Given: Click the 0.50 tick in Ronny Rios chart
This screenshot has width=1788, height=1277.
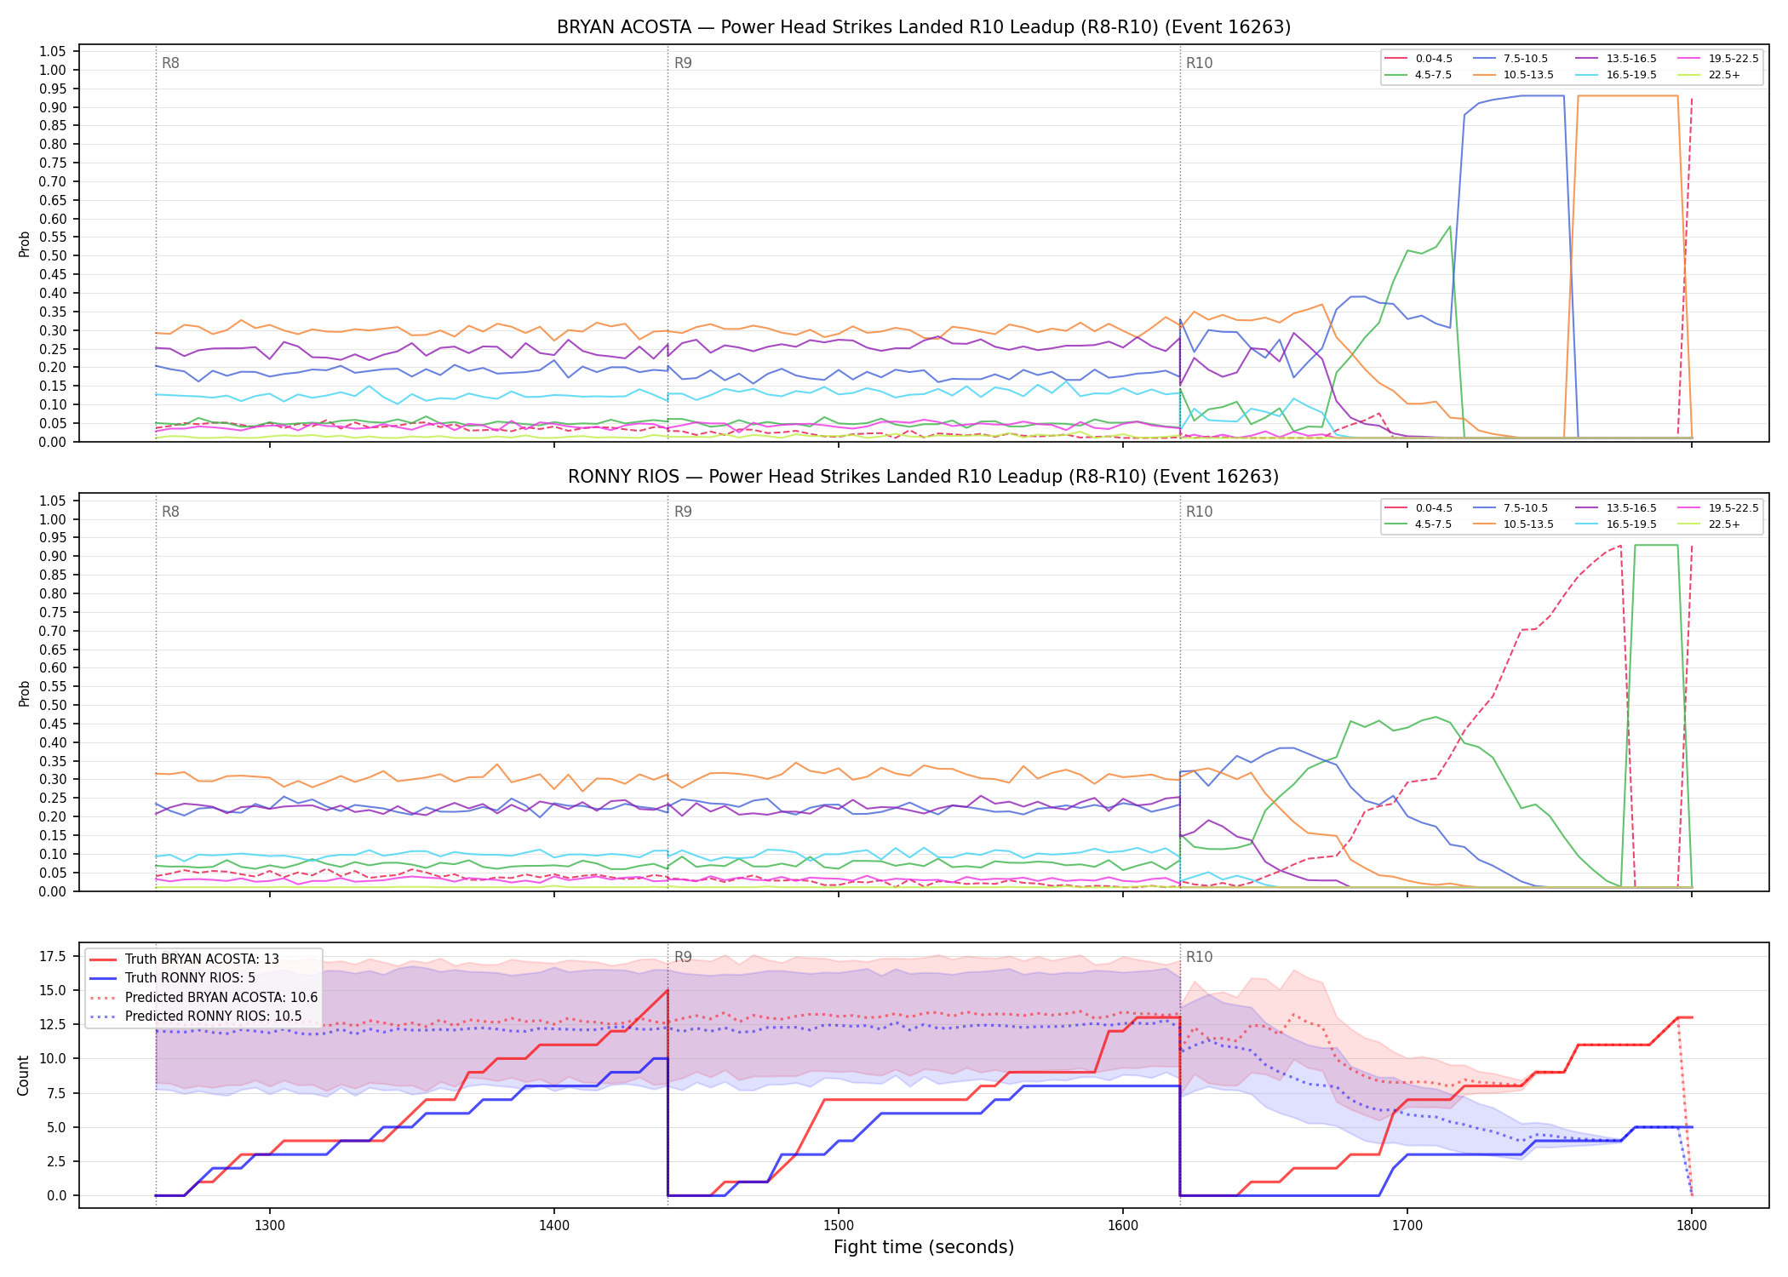Looking at the screenshot, I should coord(54,705).
